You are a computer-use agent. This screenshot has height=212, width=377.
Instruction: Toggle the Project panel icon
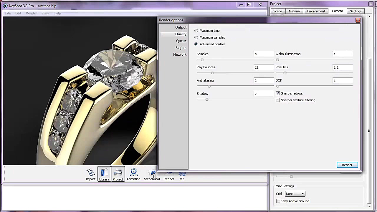tap(118, 174)
